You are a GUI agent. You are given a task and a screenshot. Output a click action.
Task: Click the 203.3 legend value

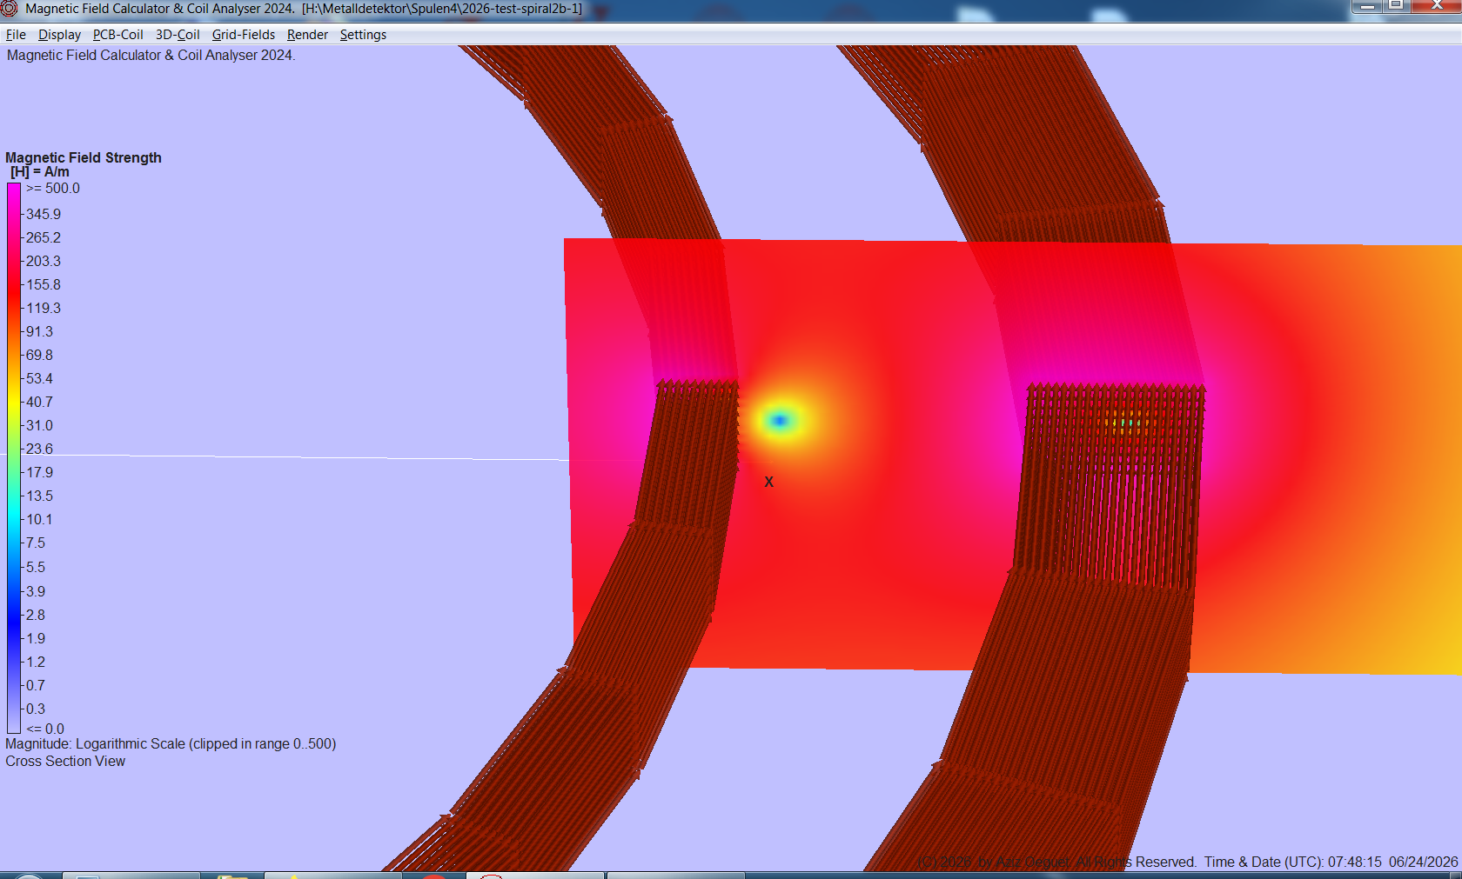click(44, 261)
